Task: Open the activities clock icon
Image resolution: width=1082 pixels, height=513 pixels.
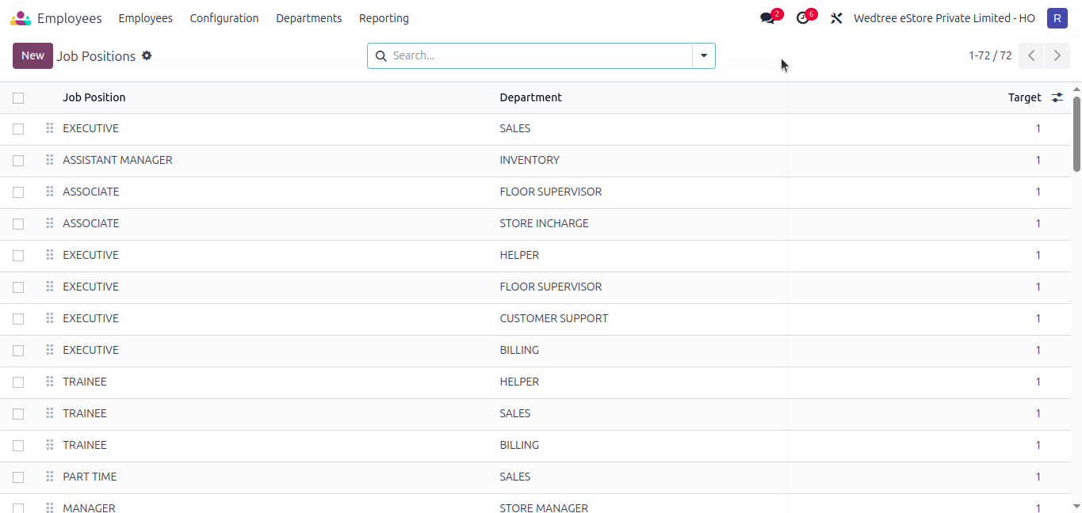Action: 802,17
